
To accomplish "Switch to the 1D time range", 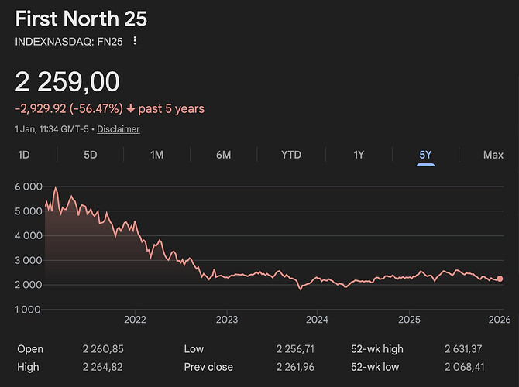I will tap(24, 155).
